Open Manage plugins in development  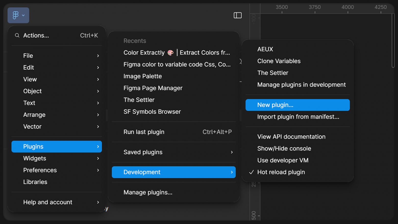(301, 85)
